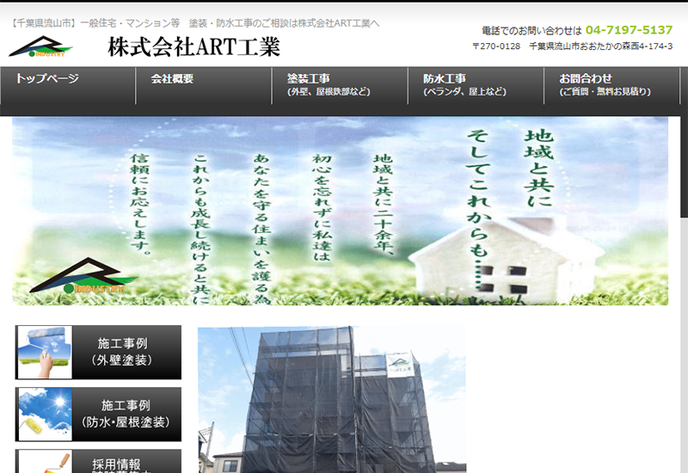
Task: Click the hero banner with white house
Action: [x=340, y=211]
